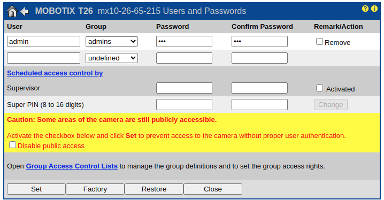Go to the camera home page icon
384x200 pixels.
(x=12, y=11)
